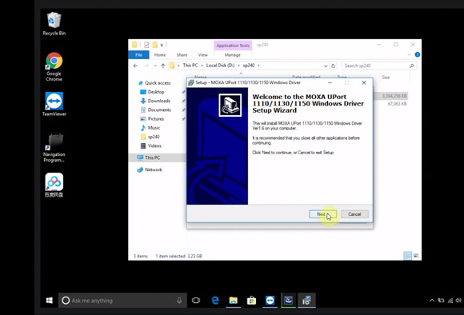Launch Google Chrome from the desktop
464x315 pixels.
click(54, 66)
